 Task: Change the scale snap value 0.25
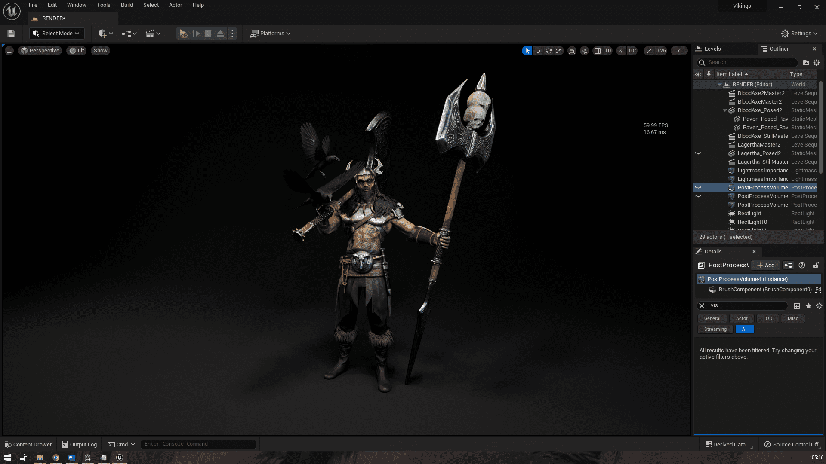point(661,51)
